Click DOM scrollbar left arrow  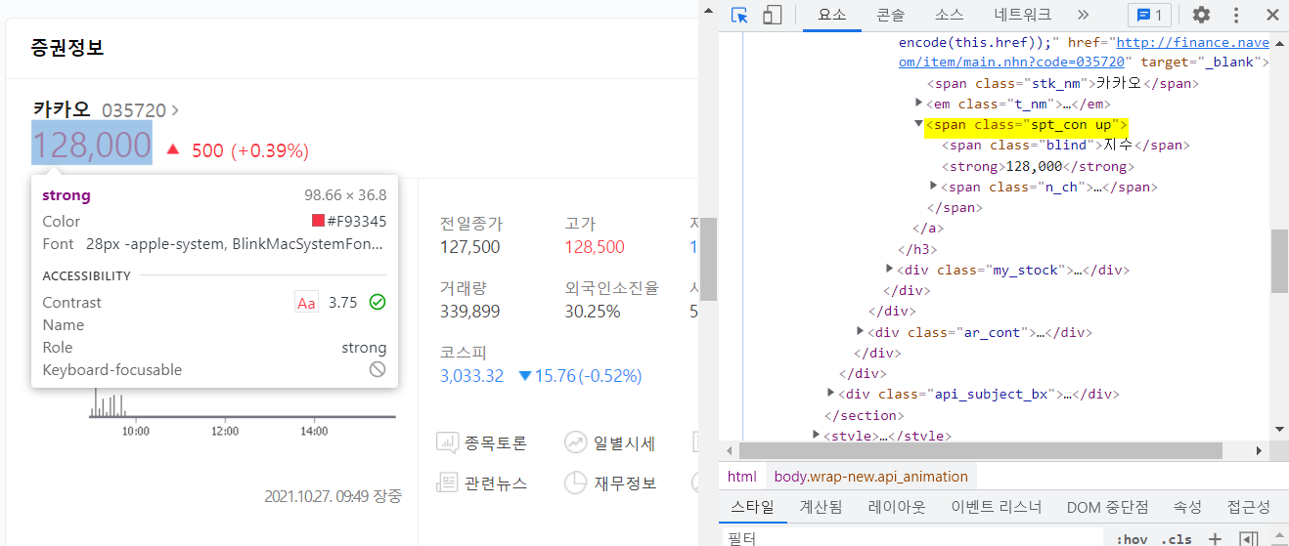[728, 450]
